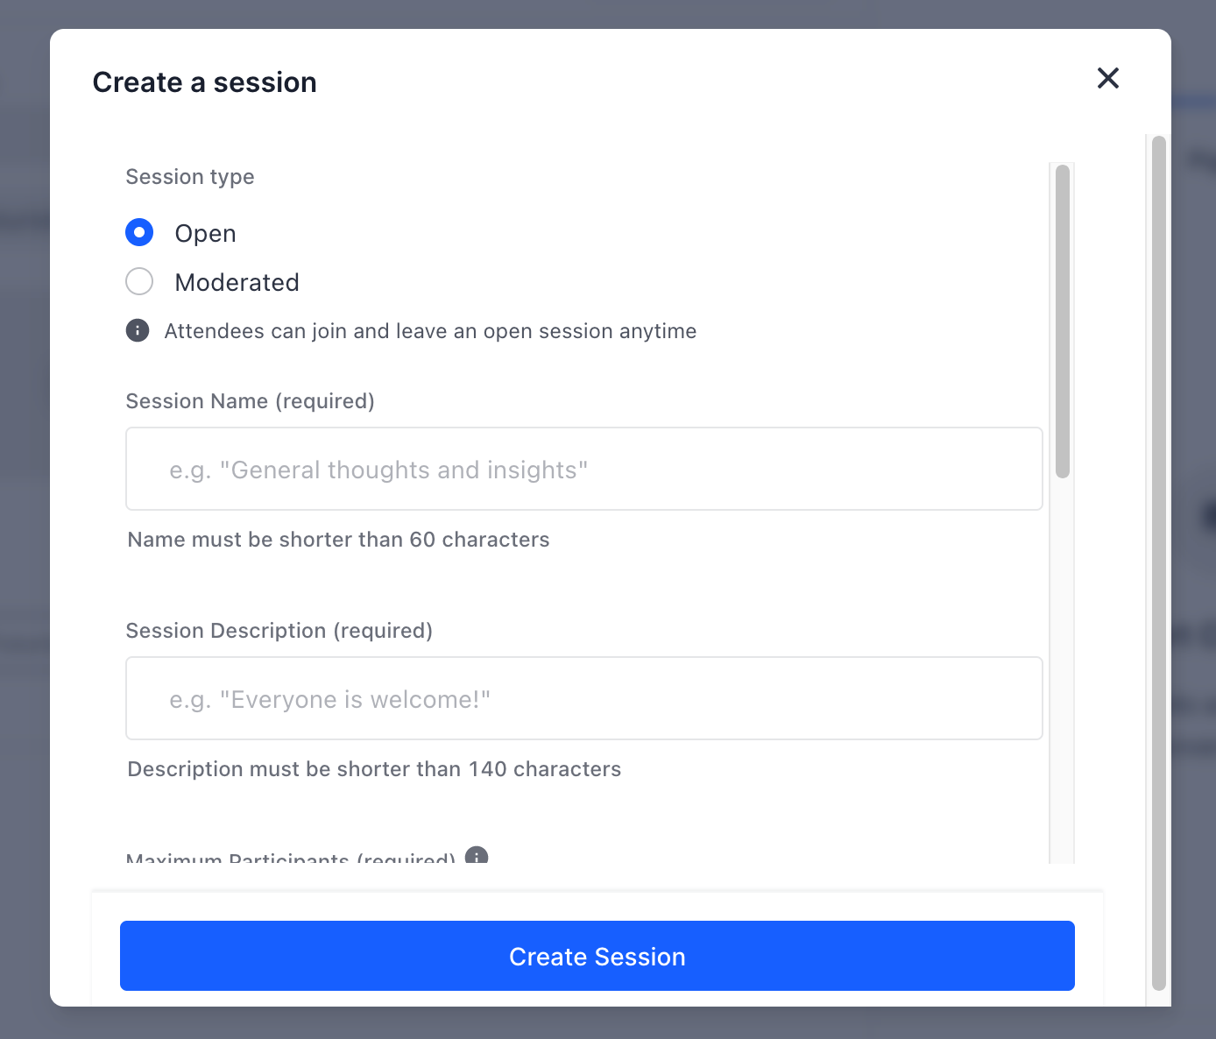Click the 'Session Name (required)' label

(251, 401)
